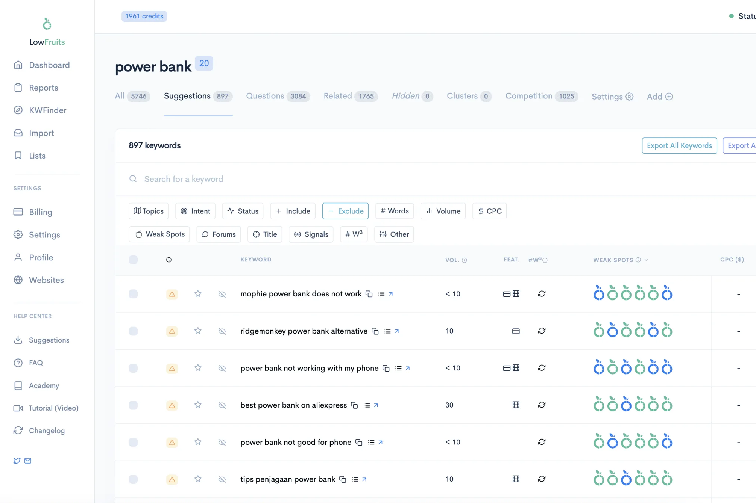Open Dashboard from the sidebar
Viewport: 756px width, 503px height.
tap(42, 65)
